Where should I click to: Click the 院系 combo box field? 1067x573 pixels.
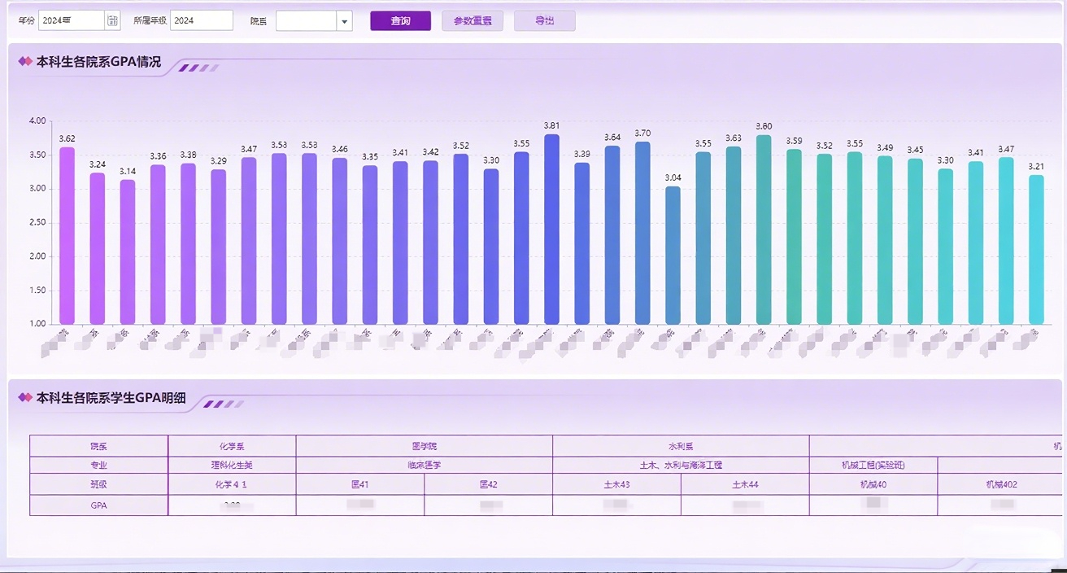tap(307, 21)
